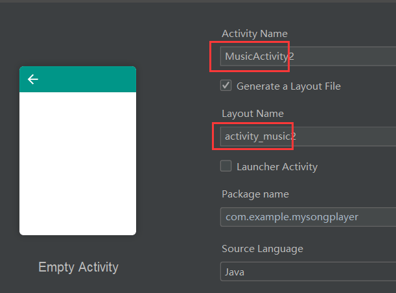Viewport: 396px width, 293px height.
Task: Click empty space right of activity_music2 text
Action: pos(350,136)
